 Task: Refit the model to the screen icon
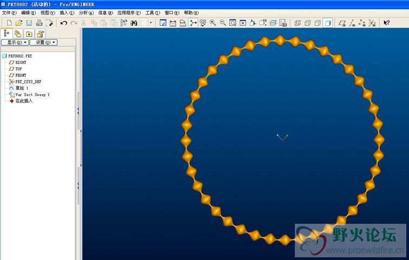[233, 23]
